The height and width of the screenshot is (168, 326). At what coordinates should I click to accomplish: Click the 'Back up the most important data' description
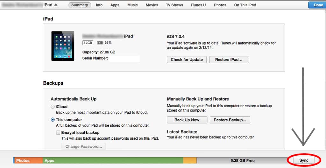coord(102,113)
